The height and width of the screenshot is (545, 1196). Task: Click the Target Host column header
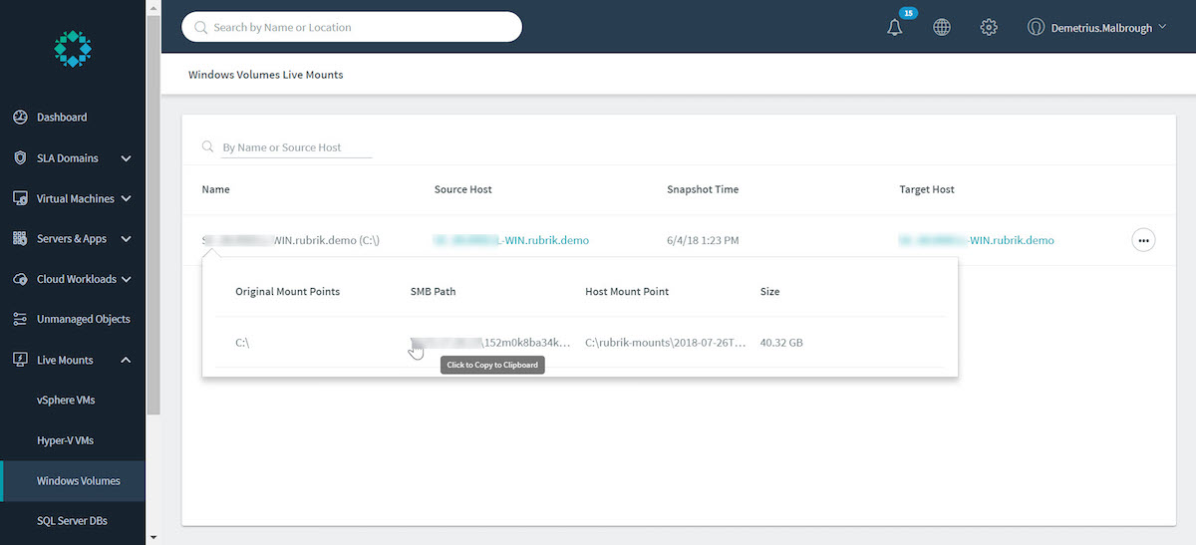(x=927, y=189)
